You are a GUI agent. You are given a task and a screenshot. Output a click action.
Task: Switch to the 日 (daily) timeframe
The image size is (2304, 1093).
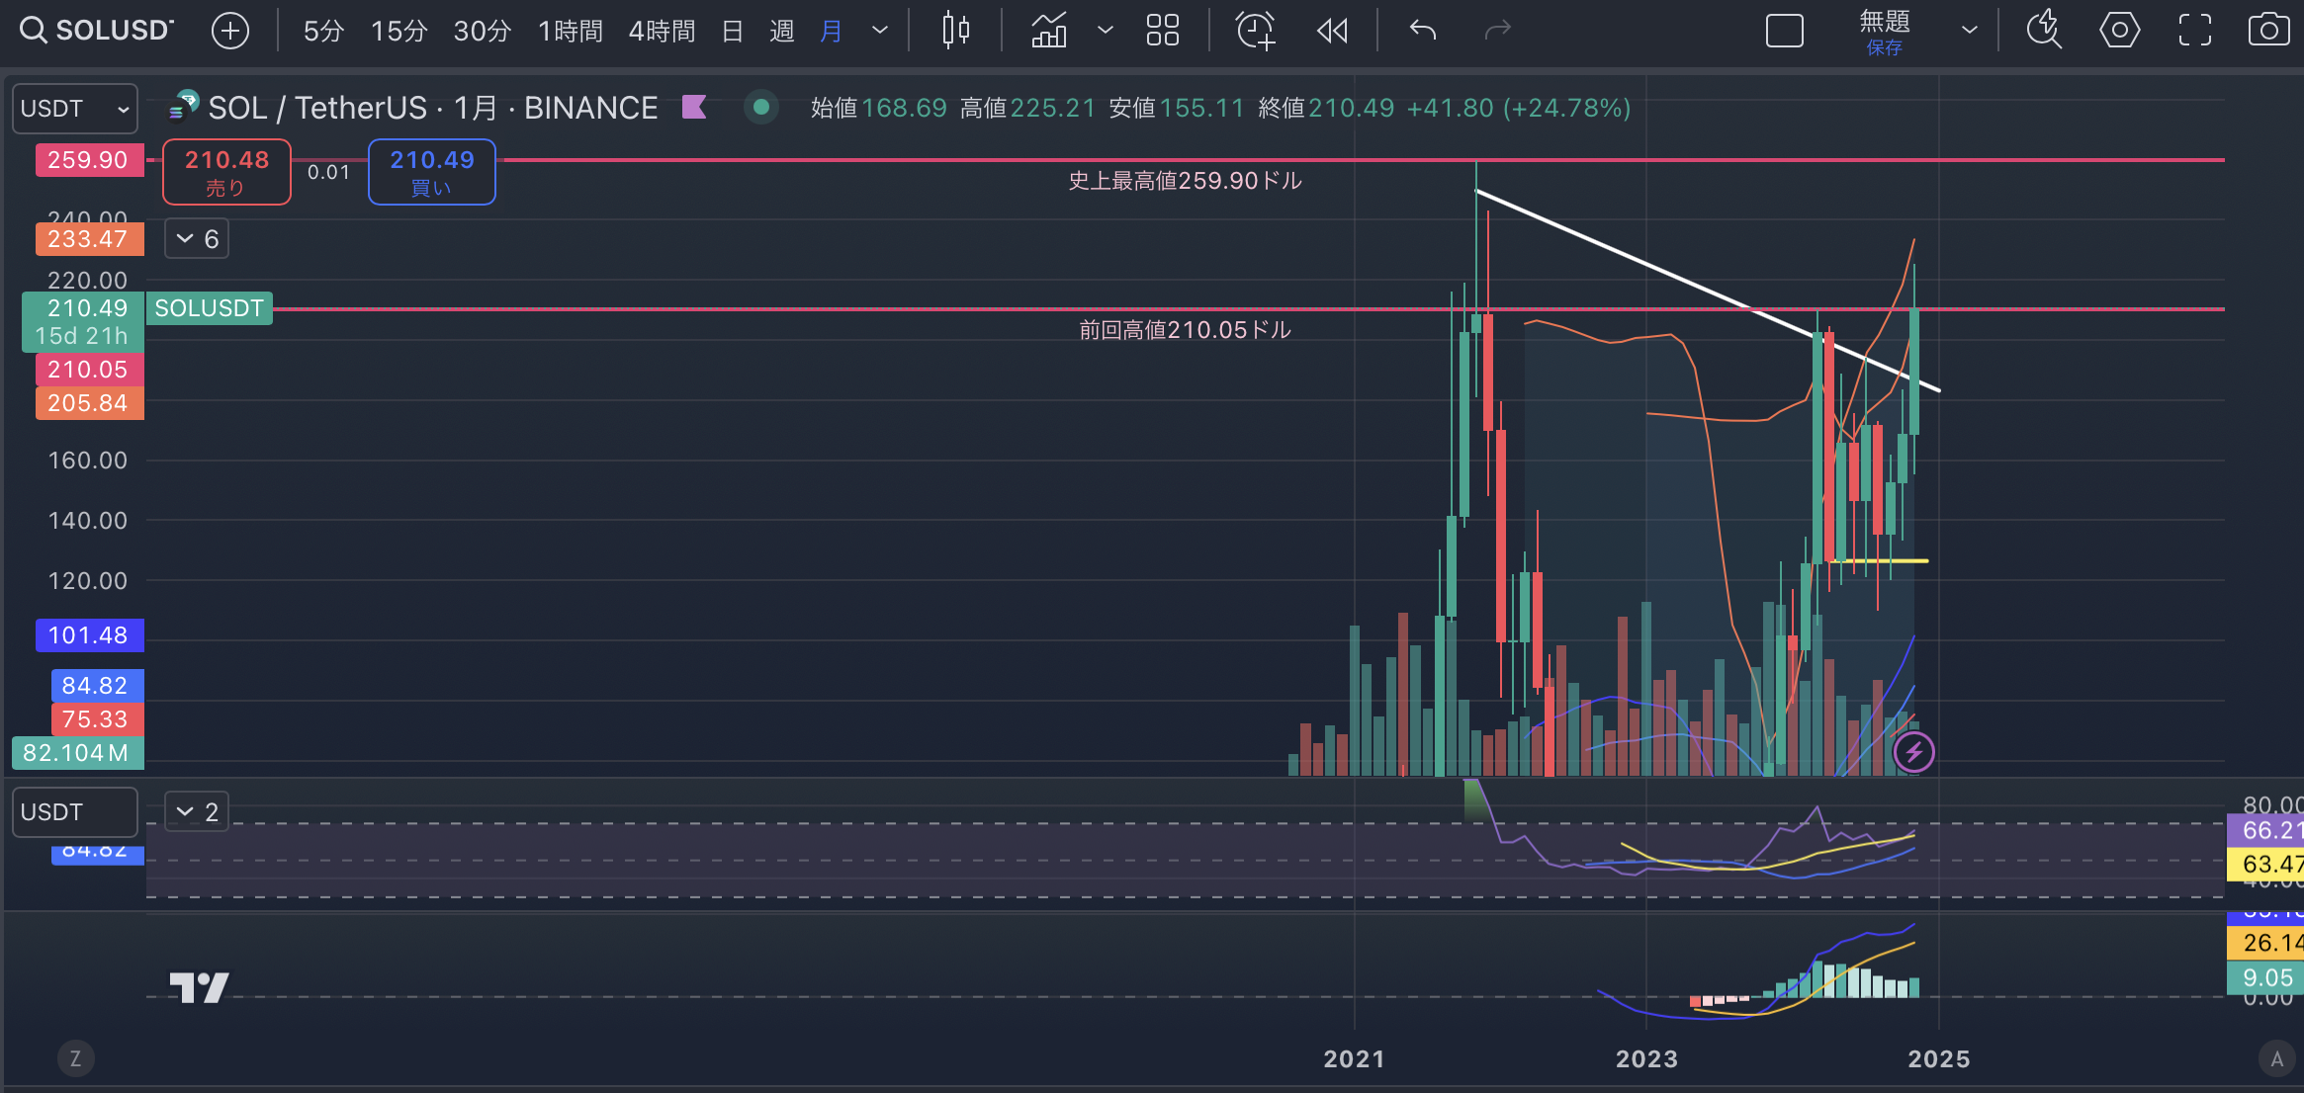[x=733, y=31]
